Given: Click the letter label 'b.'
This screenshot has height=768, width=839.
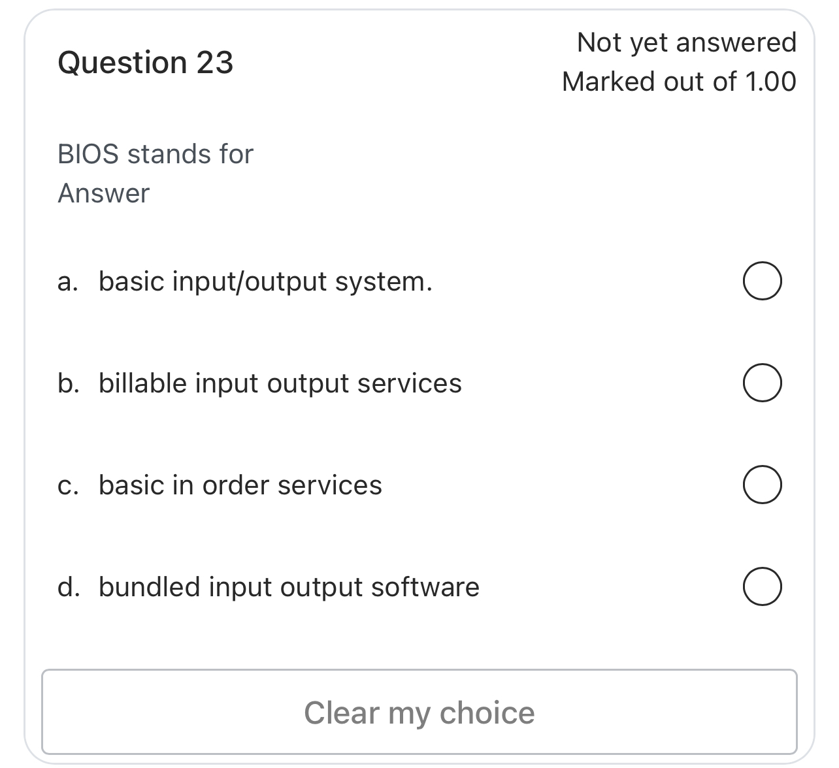Looking at the screenshot, I should coord(68,383).
